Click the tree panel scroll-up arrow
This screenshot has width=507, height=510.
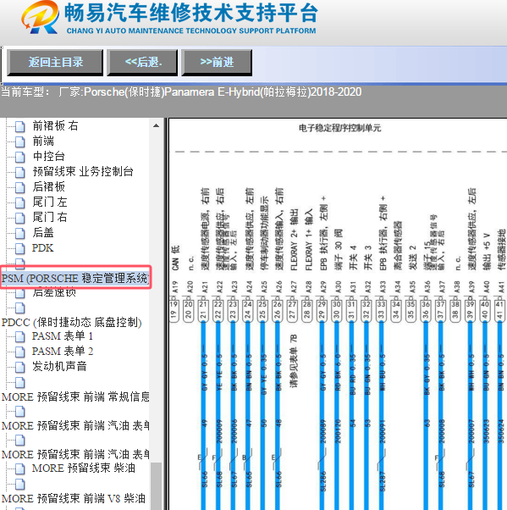[x=157, y=125]
